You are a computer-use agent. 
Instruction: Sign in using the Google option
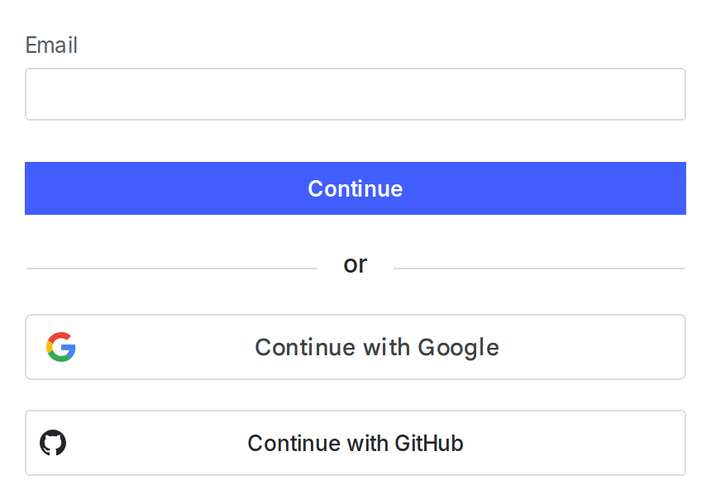[355, 347]
